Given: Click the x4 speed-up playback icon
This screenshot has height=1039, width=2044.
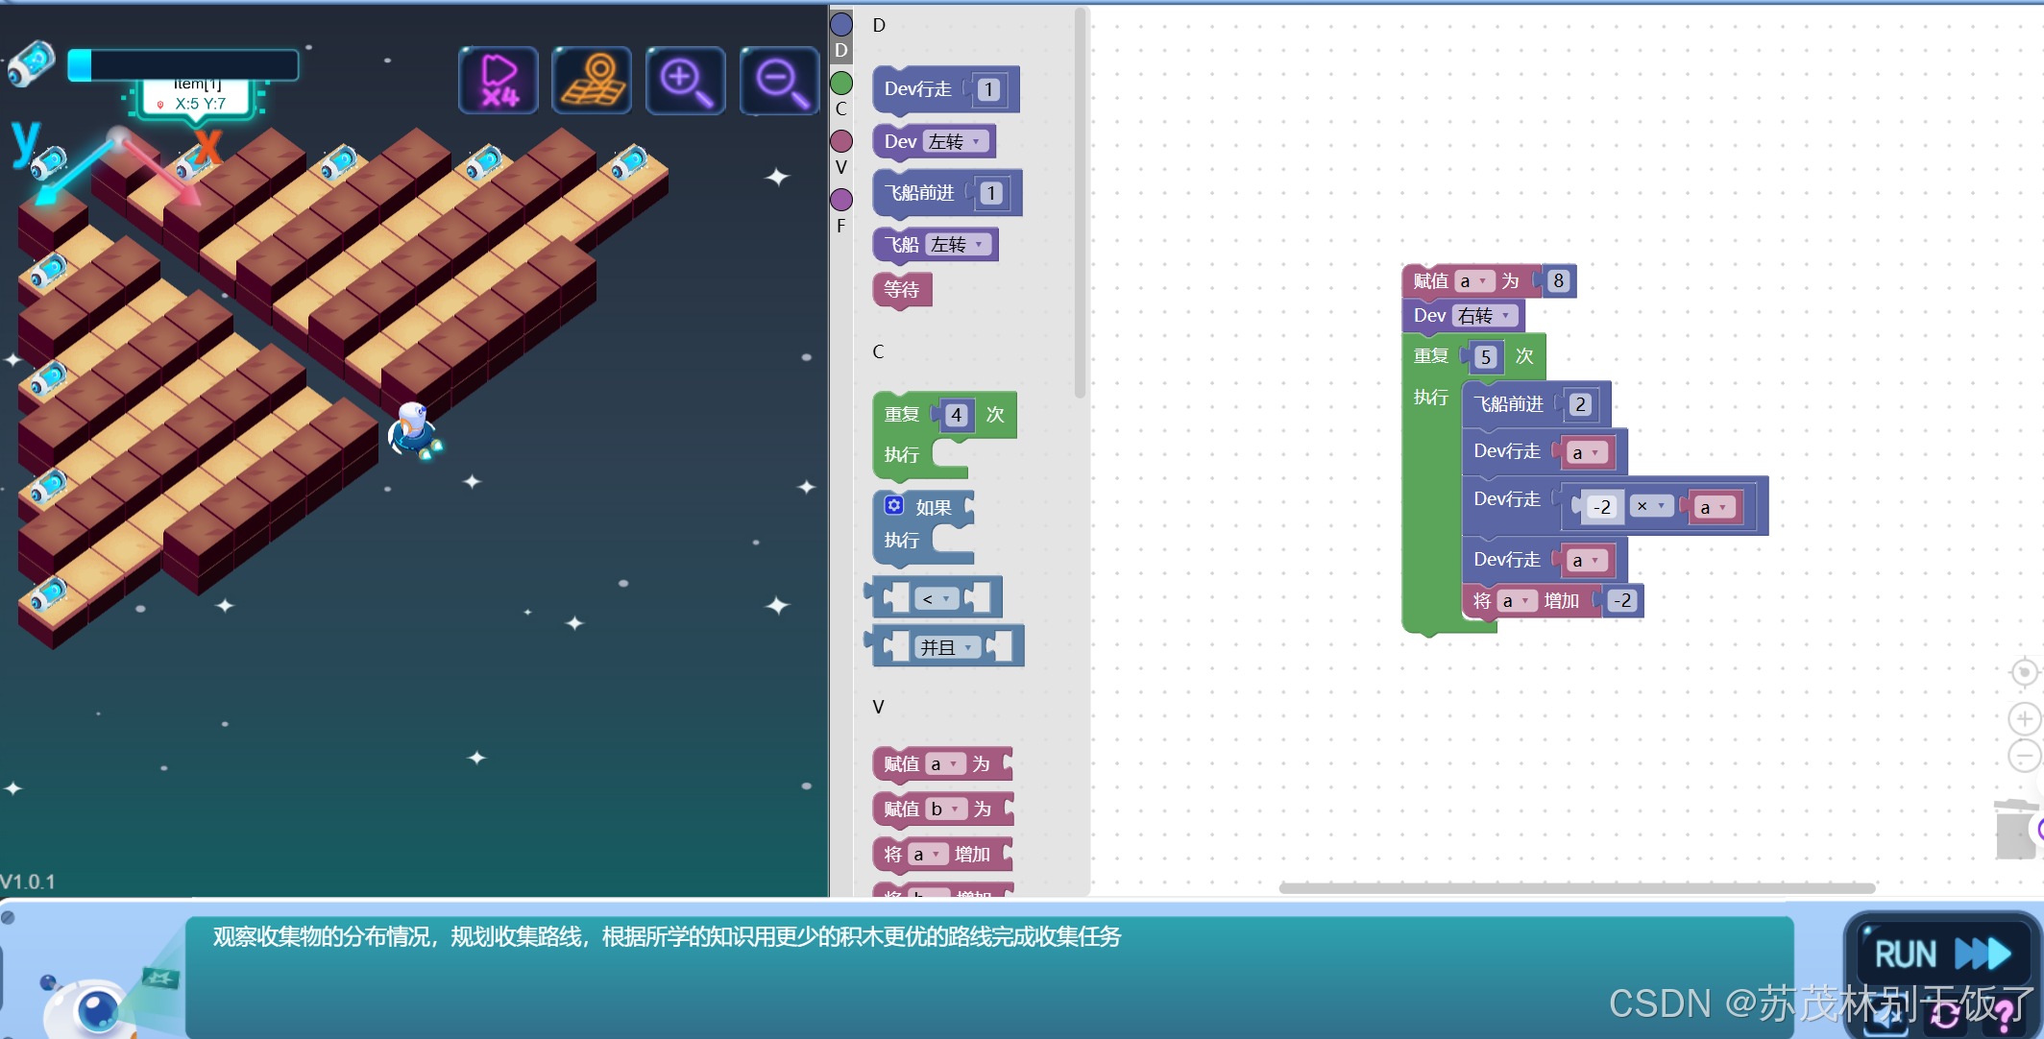Looking at the screenshot, I should pos(499,81).
